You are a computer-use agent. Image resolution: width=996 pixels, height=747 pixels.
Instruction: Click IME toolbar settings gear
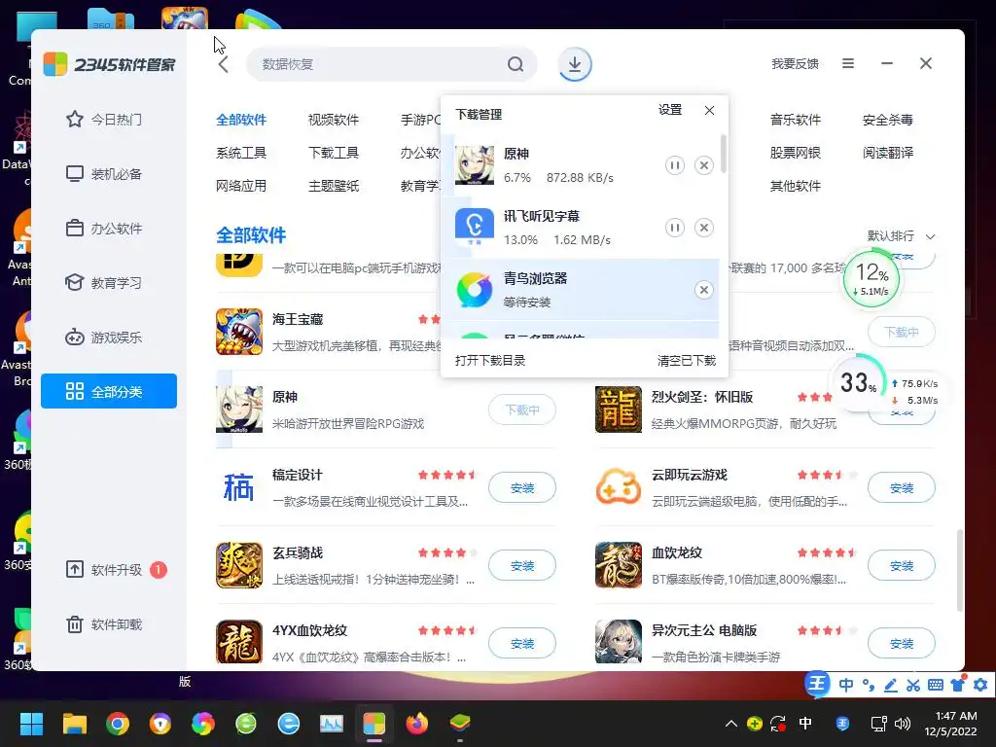[x=980, y=686]
